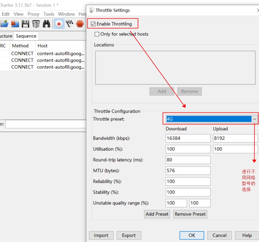Click the Upload bandwidth field 8192
259x242 pixels.
235,138
